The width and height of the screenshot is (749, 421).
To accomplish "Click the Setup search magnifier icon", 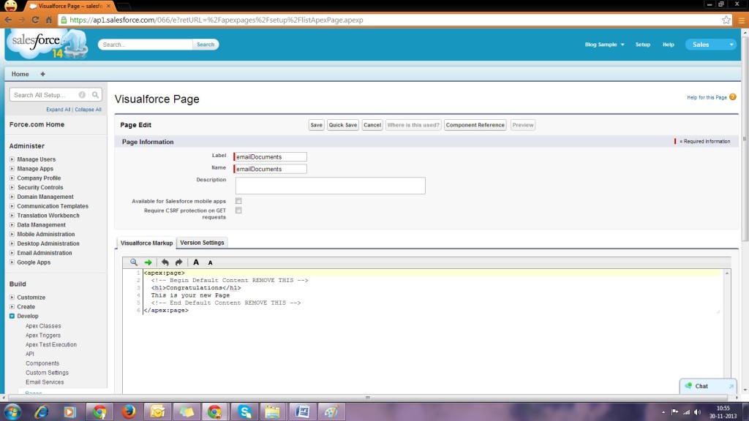I will (96, 95).
